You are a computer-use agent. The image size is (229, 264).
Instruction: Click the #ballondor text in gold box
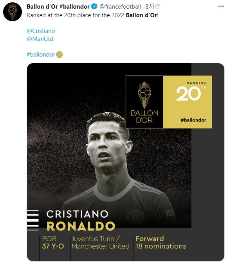tap(193, 120)
